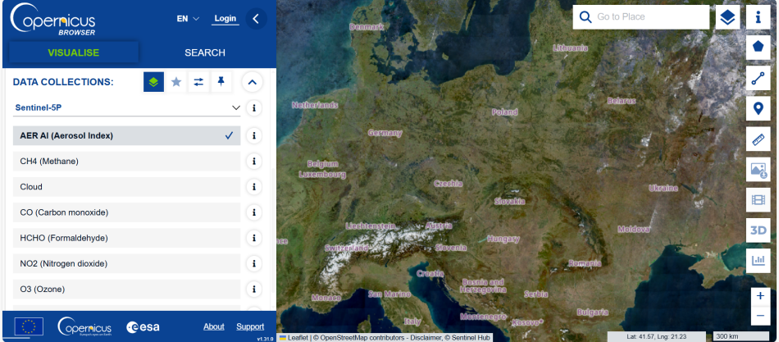The height and width of the screenshot is (342, 779).
Task: Click the Login link
Action: point(225,19)
